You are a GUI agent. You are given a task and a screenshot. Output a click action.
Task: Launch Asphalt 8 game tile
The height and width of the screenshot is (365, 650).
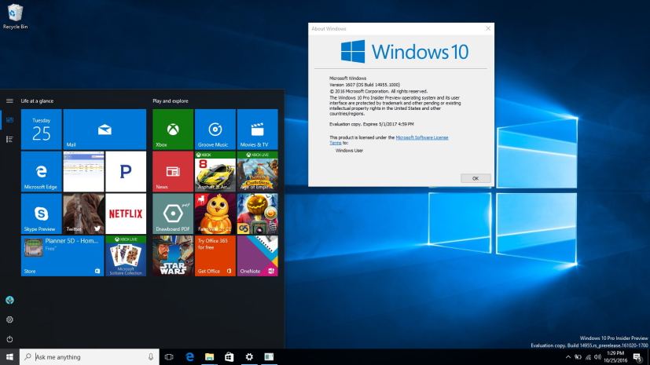[215, 171]
